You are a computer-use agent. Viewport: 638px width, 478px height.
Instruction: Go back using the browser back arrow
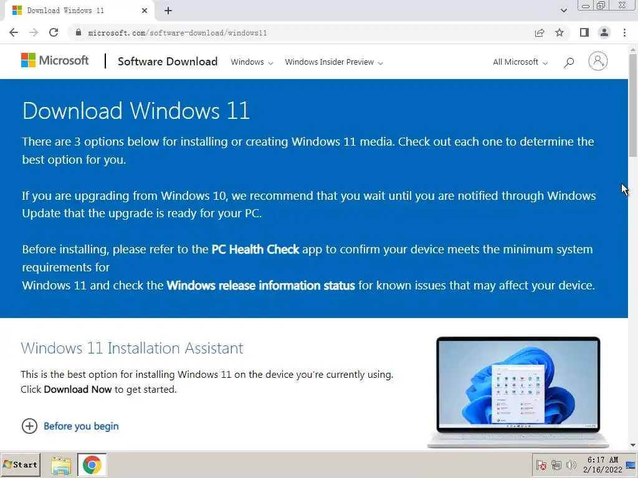pyautogui.click(x=14, y=32)
